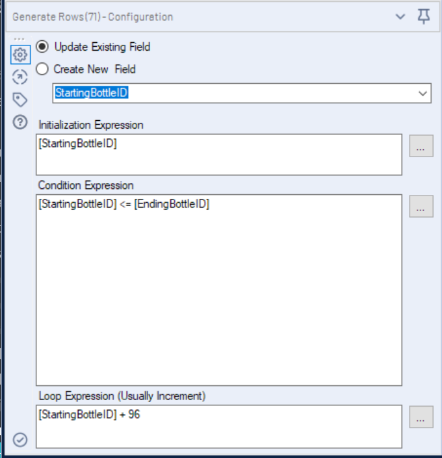Click the Condition Expression text box
This screenshot has width=442, height=458.
(x=219, y=290)
